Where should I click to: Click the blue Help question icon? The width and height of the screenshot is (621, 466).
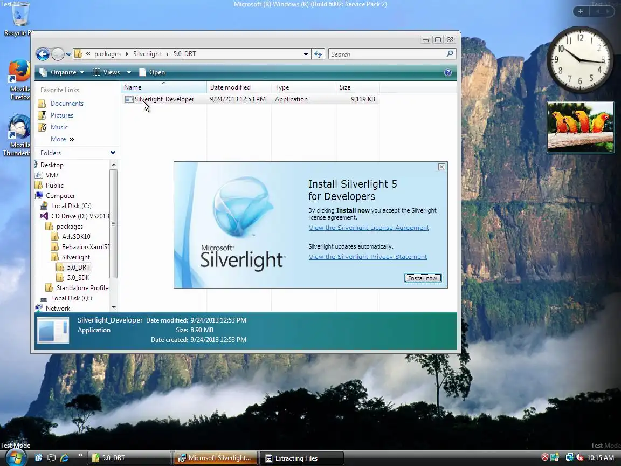click(x=448, y=72)
